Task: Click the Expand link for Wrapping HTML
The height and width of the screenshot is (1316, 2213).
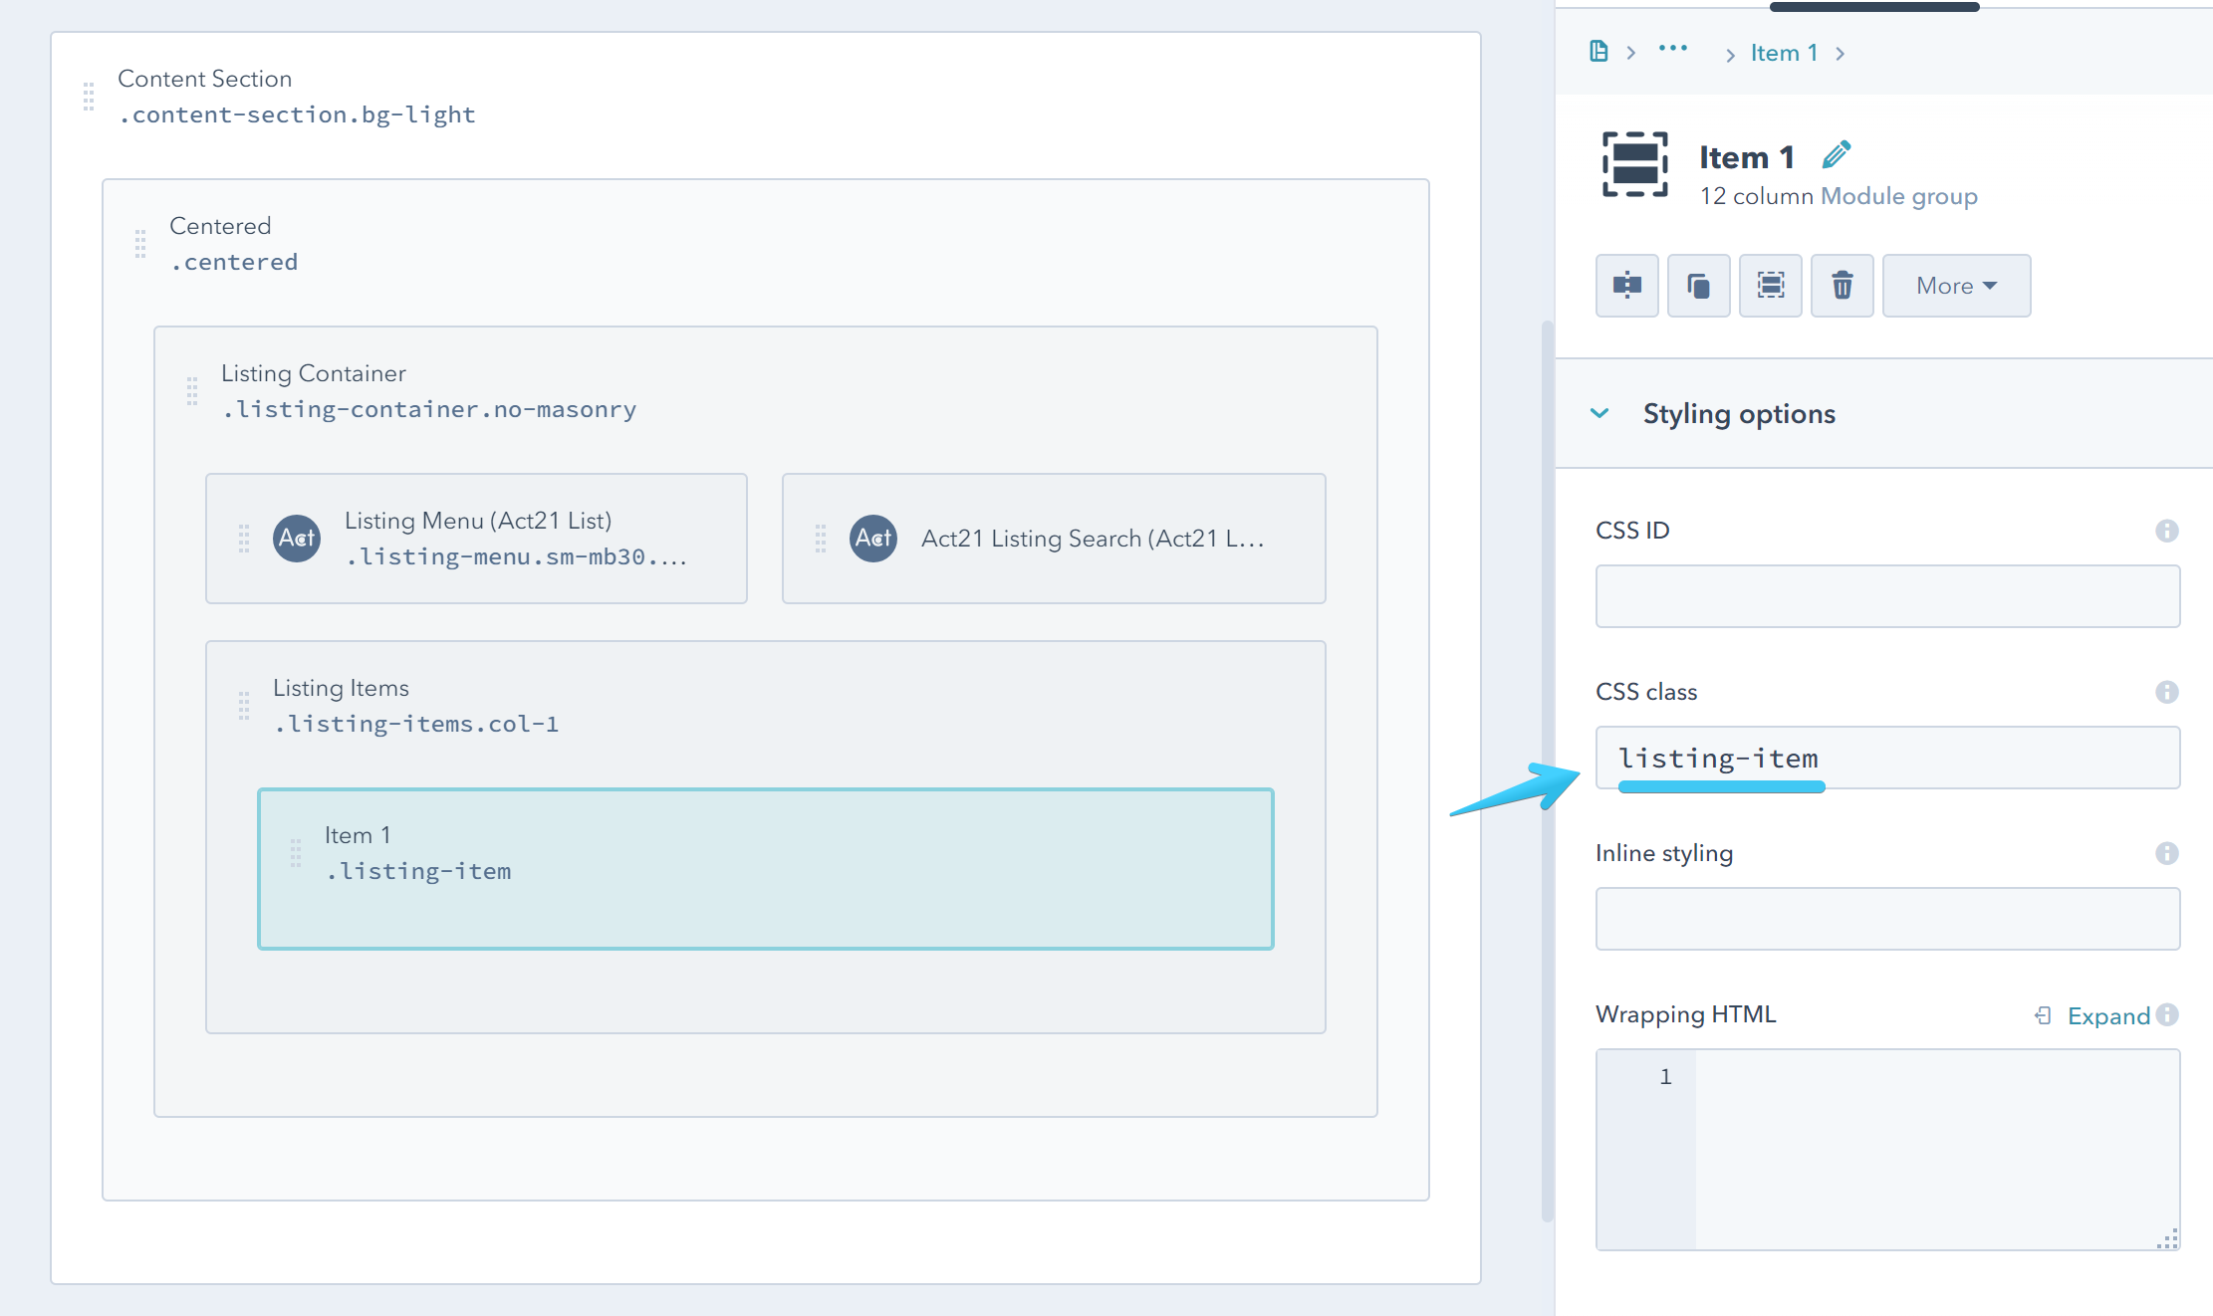Action: [x=2107, y=1015]
